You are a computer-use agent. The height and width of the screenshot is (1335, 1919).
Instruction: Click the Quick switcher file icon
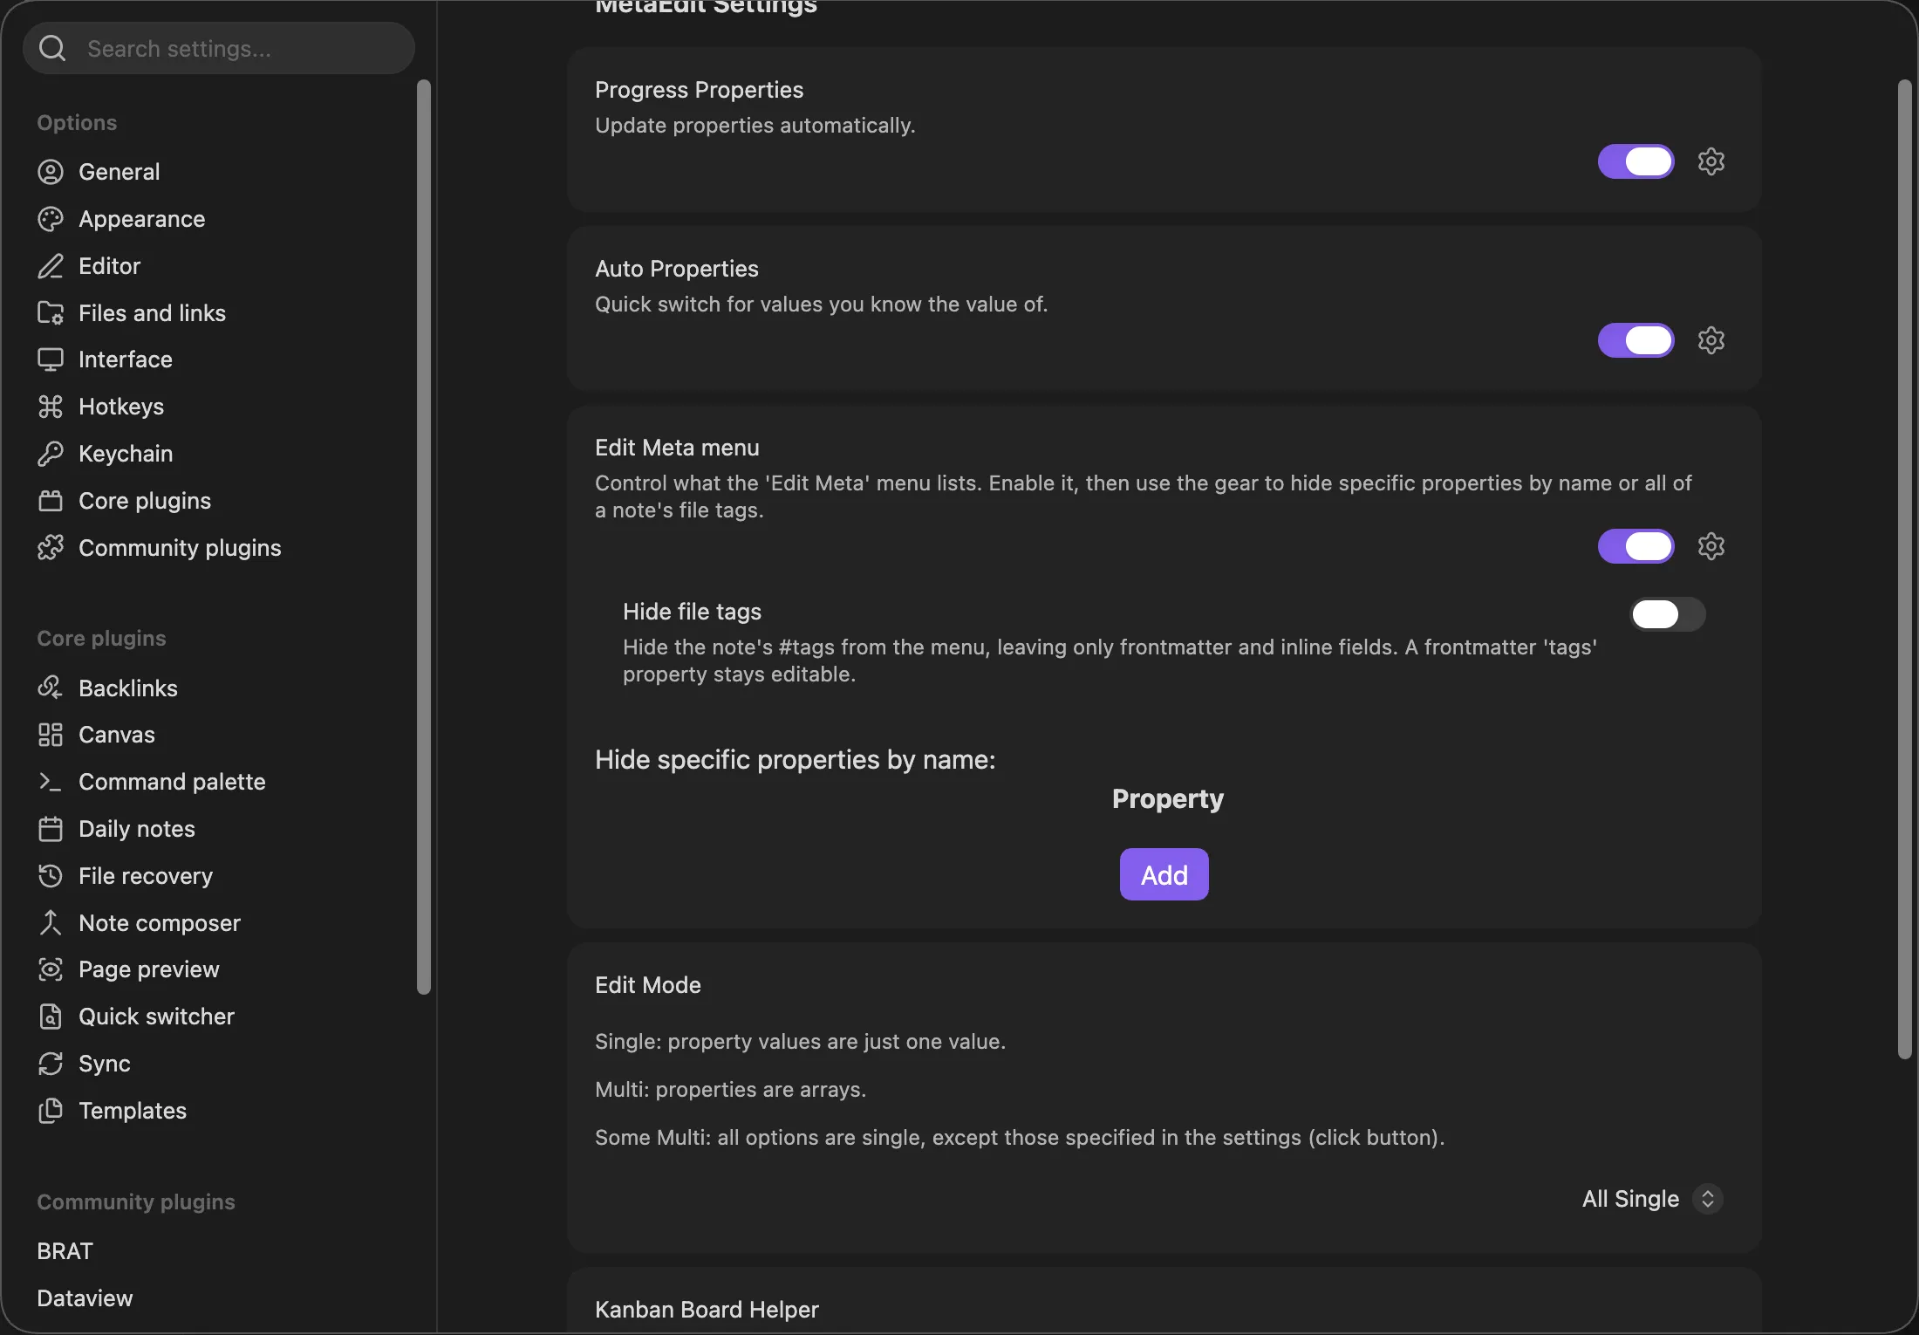51,1017
